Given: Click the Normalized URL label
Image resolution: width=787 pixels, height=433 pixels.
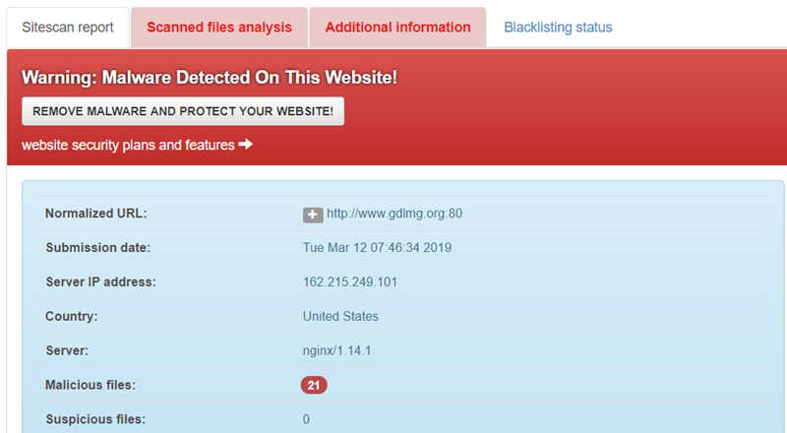Looking at the screenshot, I should tap(95, 214).
